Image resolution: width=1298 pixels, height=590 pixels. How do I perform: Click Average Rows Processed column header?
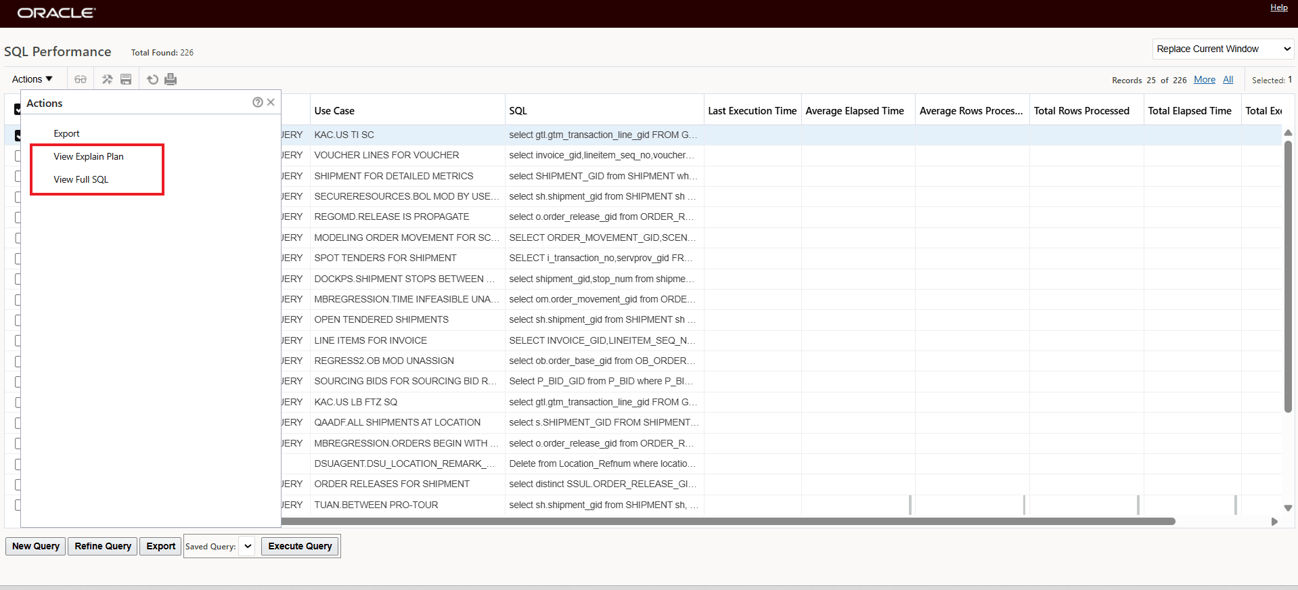971,110
